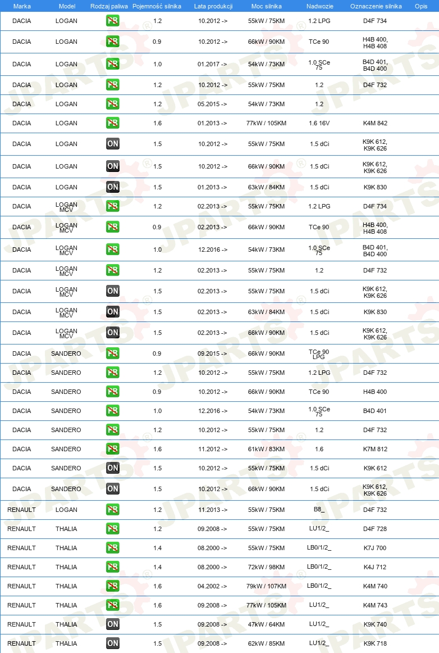Click the petrol icon for Sandero 09.2015 TCe 90 LPG
The width and height of the screenshot is (439, 653).
coord(112,354)
